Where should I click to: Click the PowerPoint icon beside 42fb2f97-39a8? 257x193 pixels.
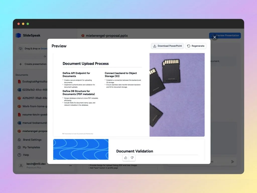coord(19,98)
